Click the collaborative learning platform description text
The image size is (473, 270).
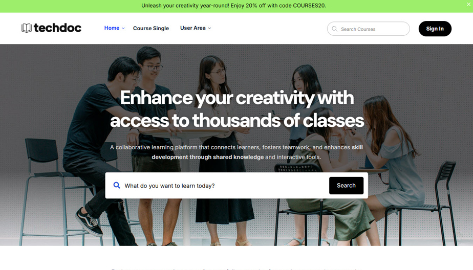(x=236, y=152)
